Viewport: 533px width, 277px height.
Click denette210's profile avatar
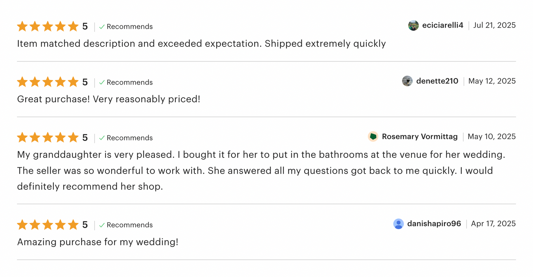click(x=407, y=81)
